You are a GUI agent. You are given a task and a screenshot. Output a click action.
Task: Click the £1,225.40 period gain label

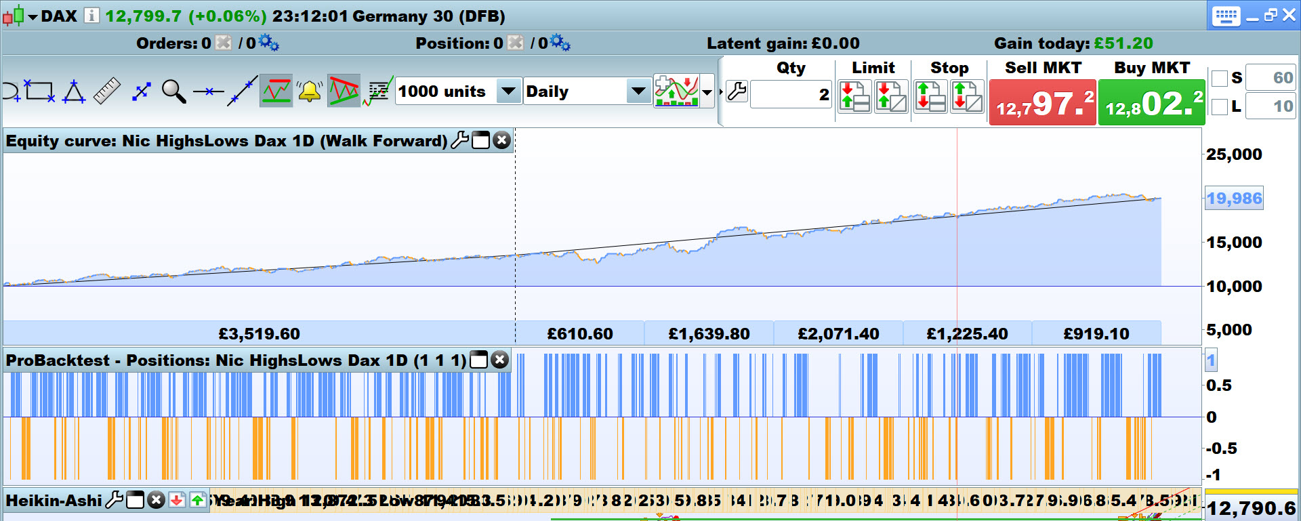(967, 333)
